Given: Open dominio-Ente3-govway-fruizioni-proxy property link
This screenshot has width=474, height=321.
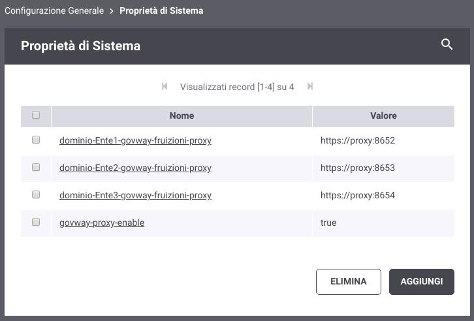Looking at the screenshot, I should tap(135, 195).
